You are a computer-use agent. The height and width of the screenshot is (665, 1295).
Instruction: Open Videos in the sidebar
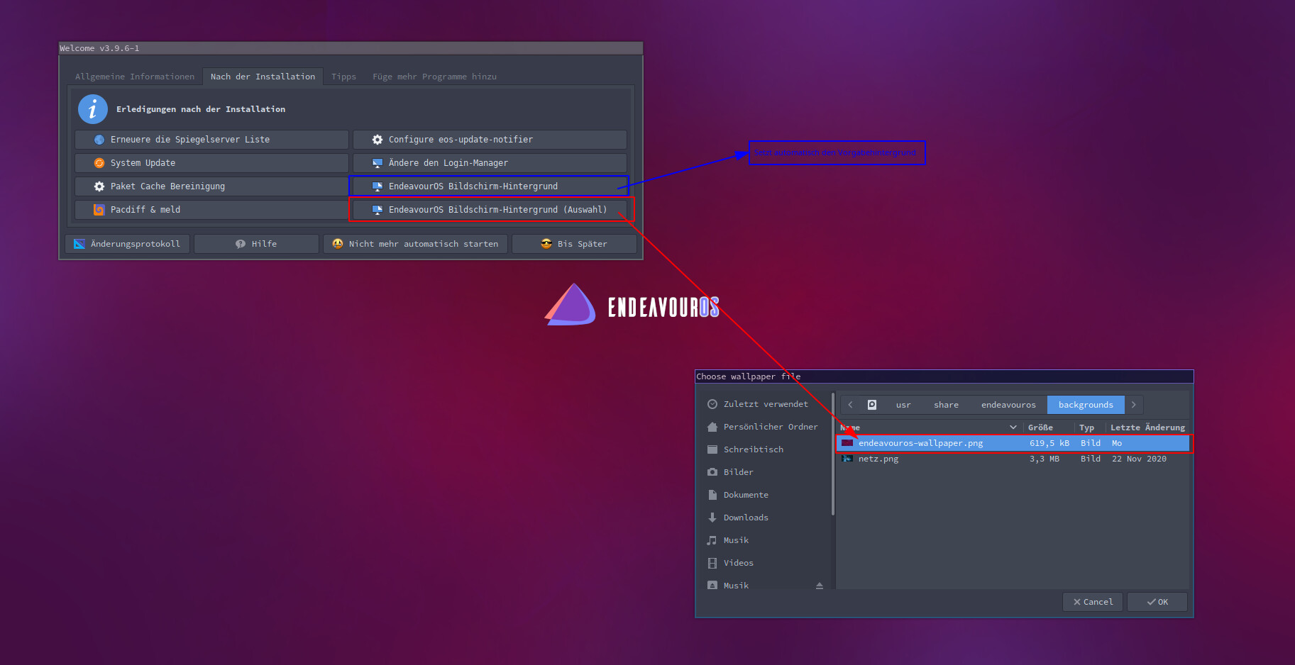click(764, 563)
